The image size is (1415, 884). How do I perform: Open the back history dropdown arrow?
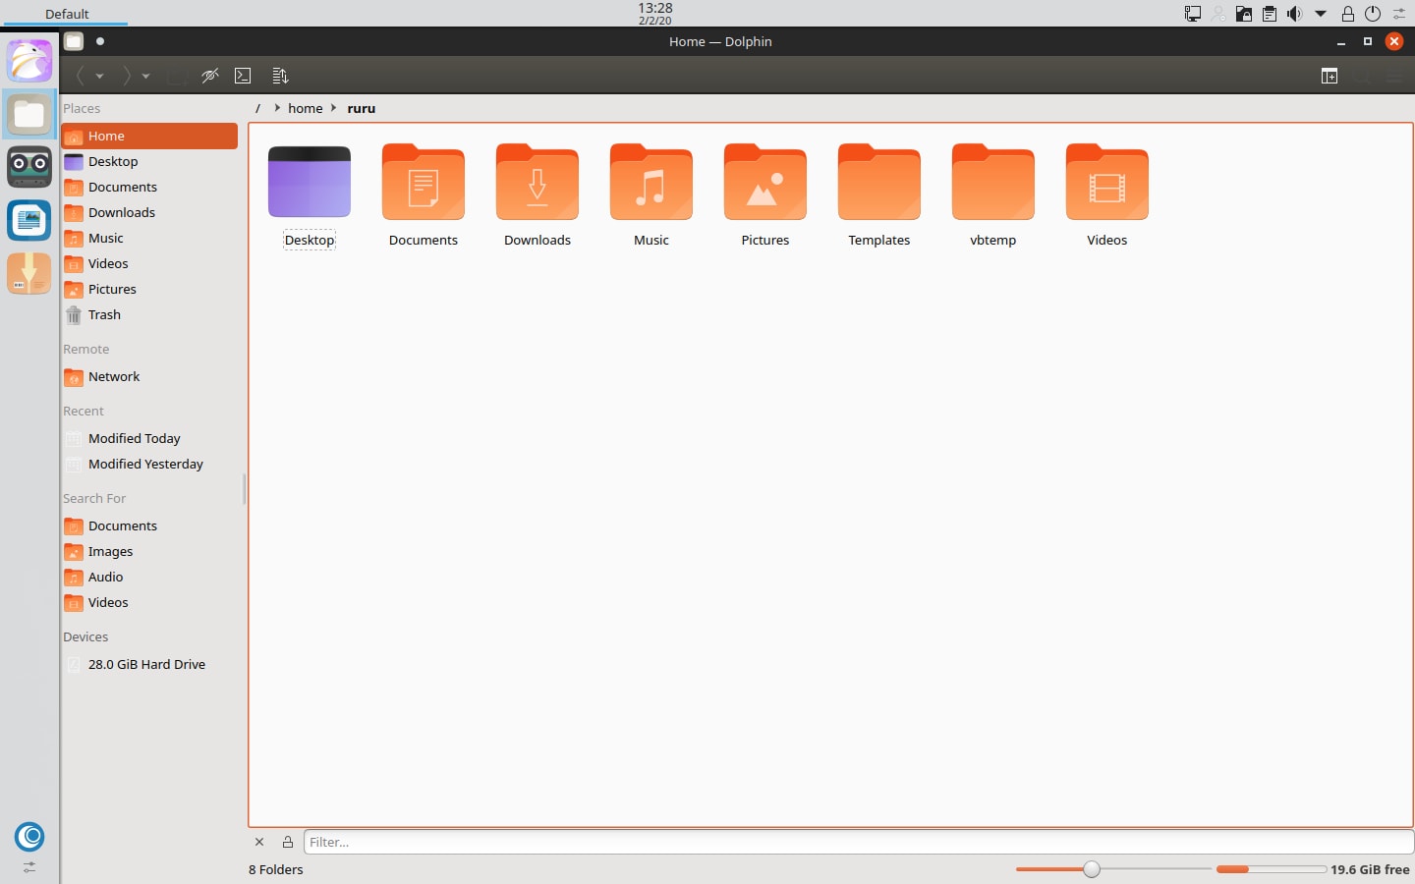99,77
